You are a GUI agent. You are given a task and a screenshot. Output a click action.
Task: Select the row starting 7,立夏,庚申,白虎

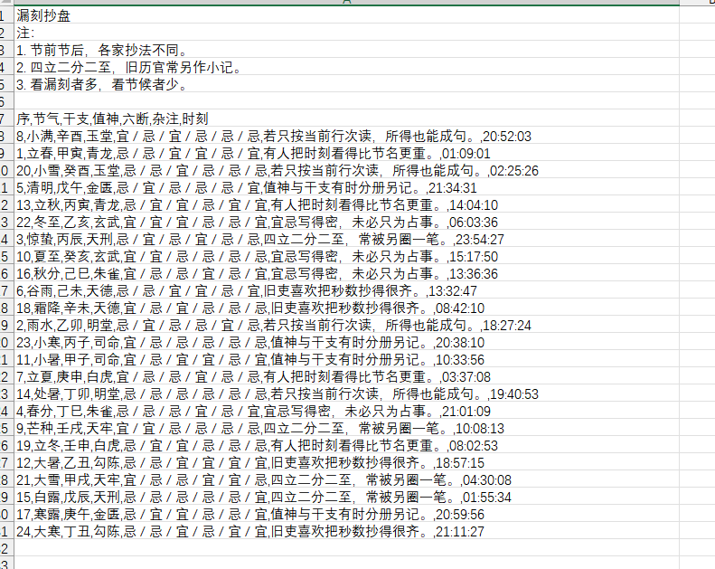pos(346,376)
